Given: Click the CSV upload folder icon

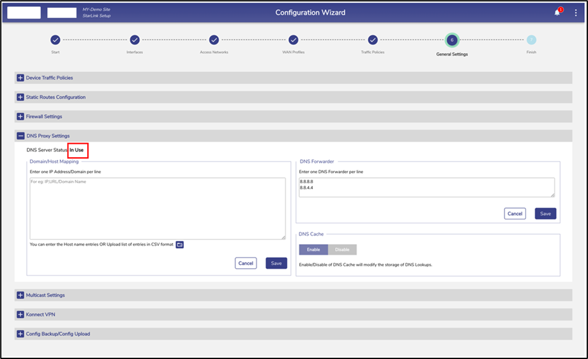Looking at the screenshot, I should tap(180, 244).
